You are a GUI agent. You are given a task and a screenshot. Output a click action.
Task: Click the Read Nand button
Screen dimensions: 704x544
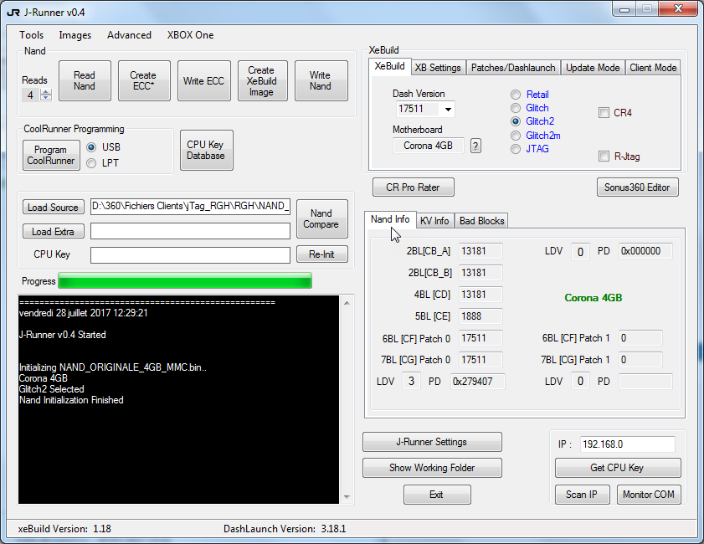pos(85,81)
